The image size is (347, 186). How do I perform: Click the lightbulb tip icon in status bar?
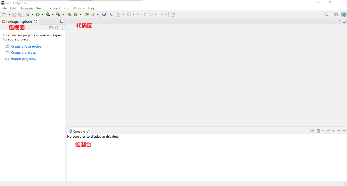tap(345, 184)
